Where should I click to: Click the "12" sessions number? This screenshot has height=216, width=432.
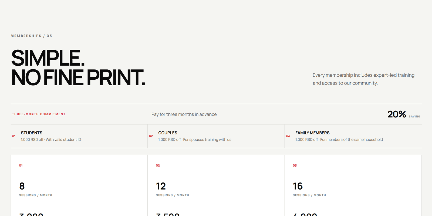[x=161, y=186]
